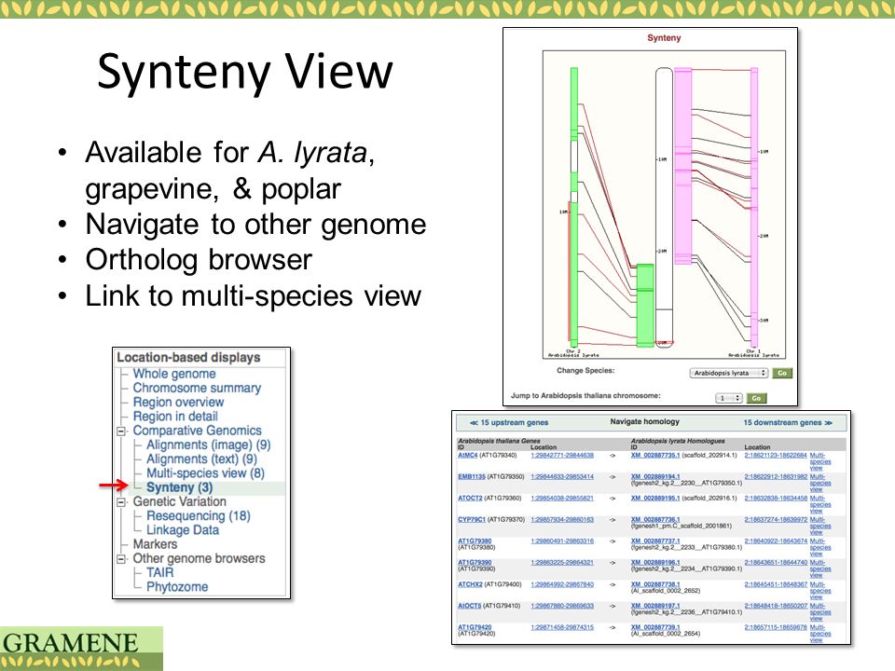Open the AtOCT5 gene link

[469, 606]
